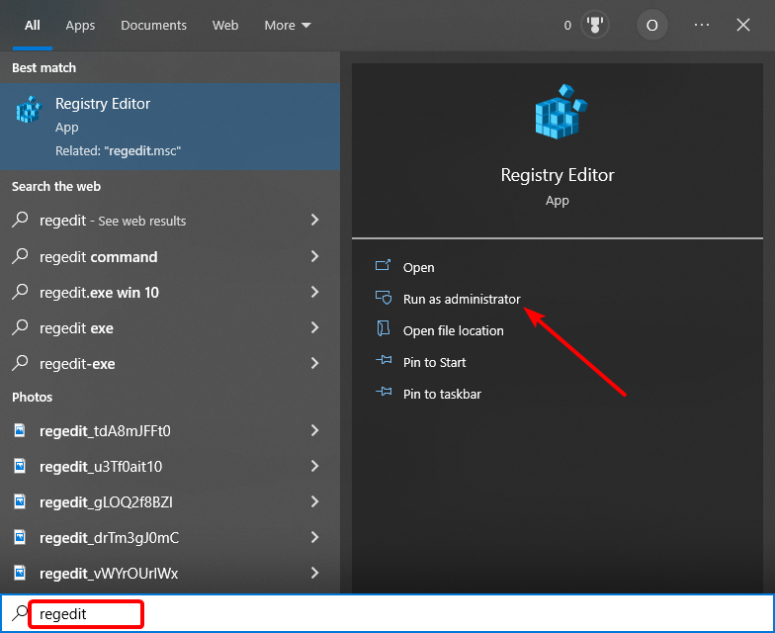
Task: Click photo icon for regedit_gLOQ2f8BZI
Action: 20,501
